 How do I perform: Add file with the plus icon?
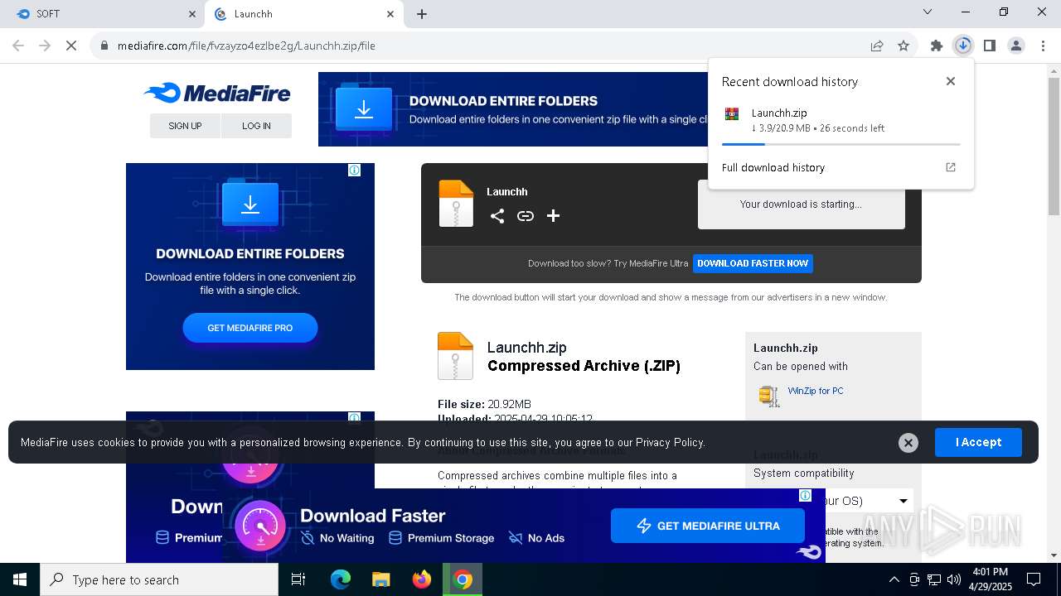tap(553, 216)
